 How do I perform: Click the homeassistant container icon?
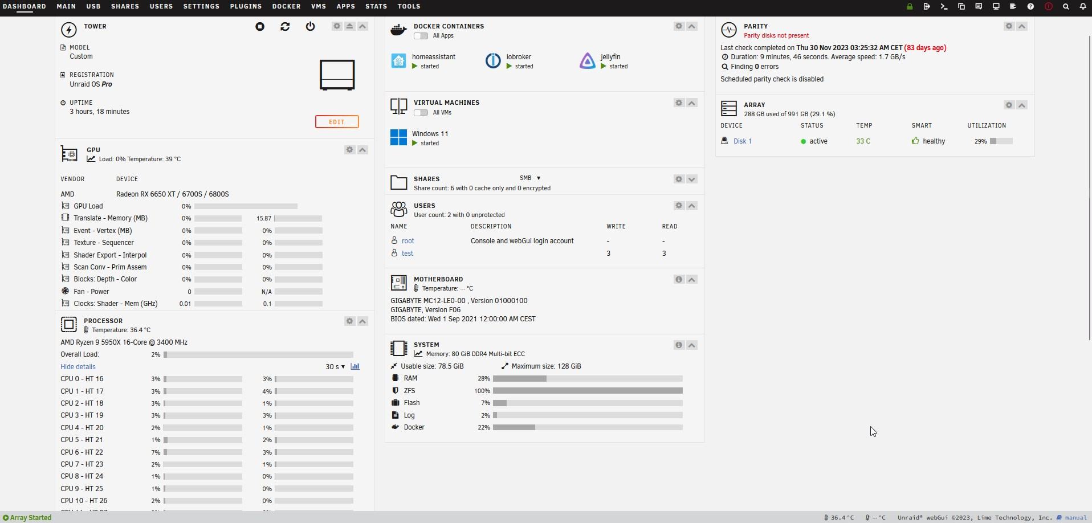pyautogui.click(x=398, y=60)
